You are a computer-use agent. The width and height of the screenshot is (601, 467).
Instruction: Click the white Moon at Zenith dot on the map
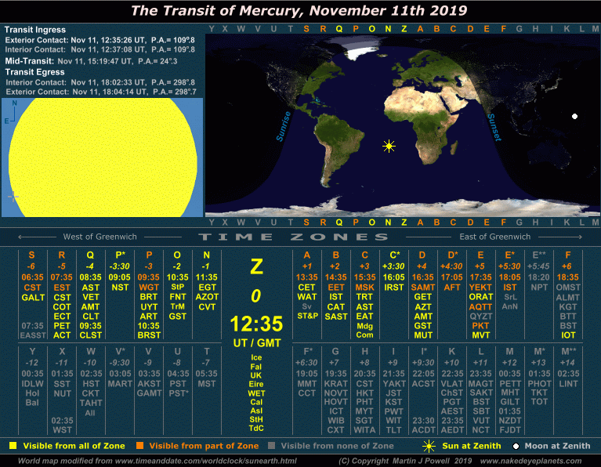click(x=574, y=117)
